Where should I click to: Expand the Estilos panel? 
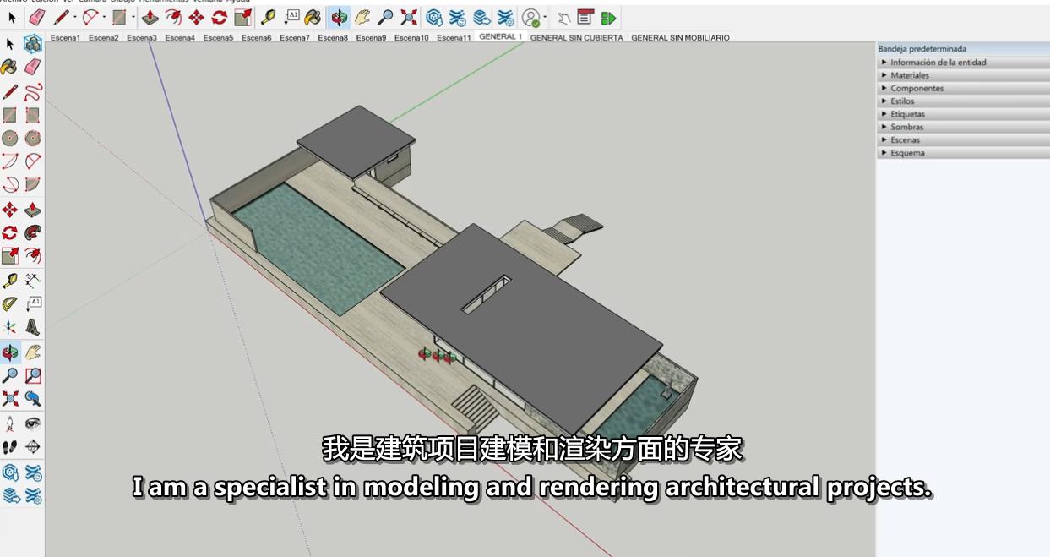point(963,101)
